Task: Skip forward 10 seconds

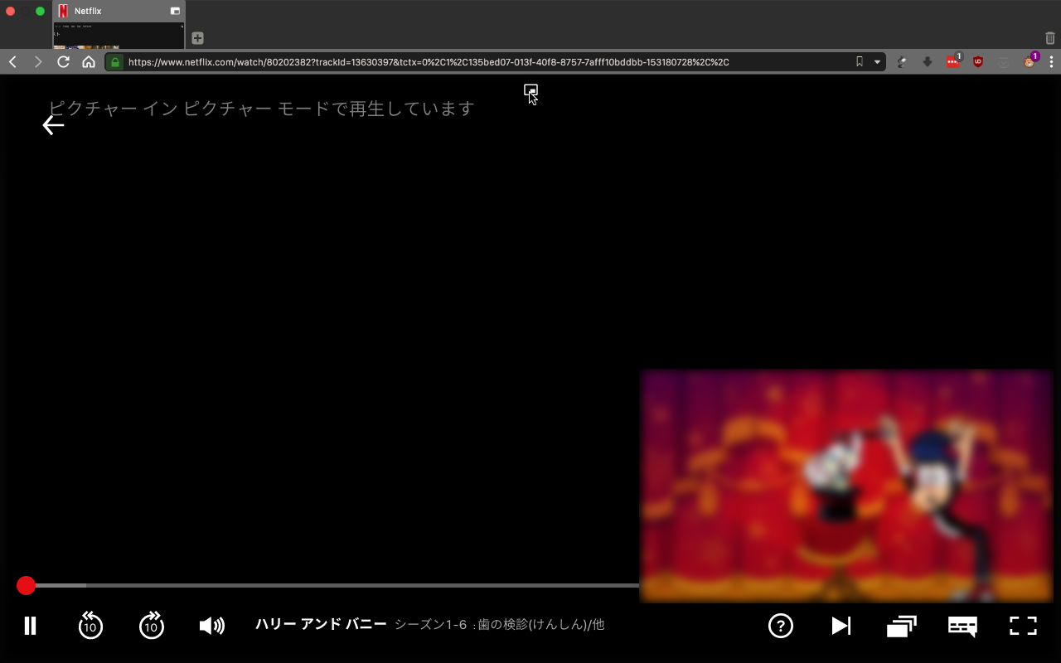Action: [x=151, y=626]
